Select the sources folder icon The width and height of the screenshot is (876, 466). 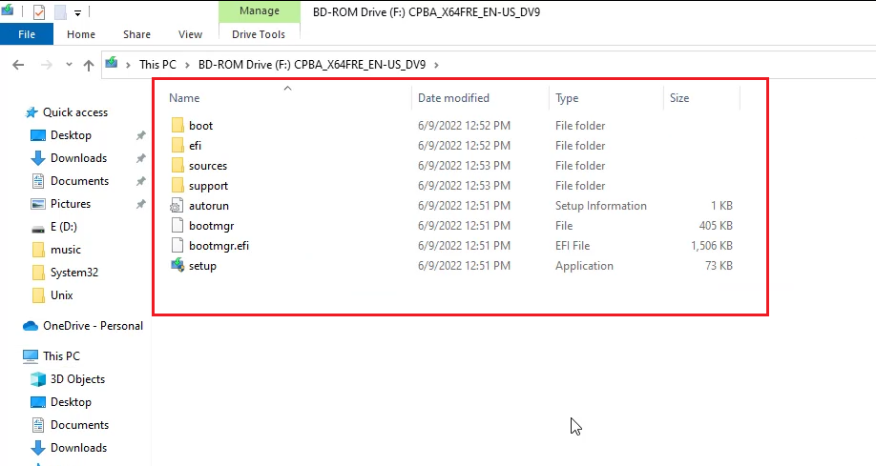(x=177, y=165)
